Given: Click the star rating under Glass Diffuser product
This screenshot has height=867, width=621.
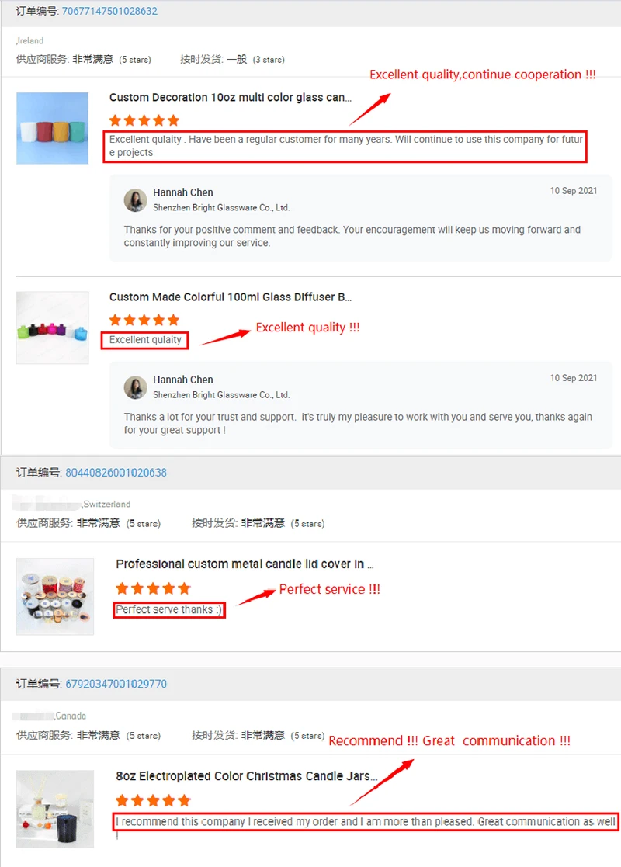Looking at the screenshot, I should 144,320.
